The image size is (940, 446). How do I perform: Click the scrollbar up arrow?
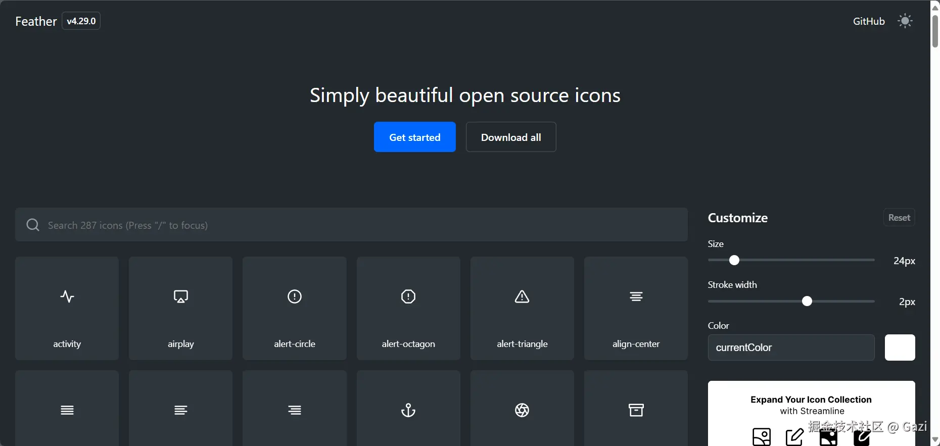click(x=935, y=7)
